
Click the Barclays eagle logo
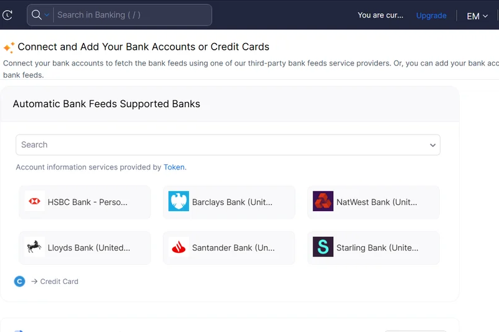pyautogui.click(x=178, y=202)
